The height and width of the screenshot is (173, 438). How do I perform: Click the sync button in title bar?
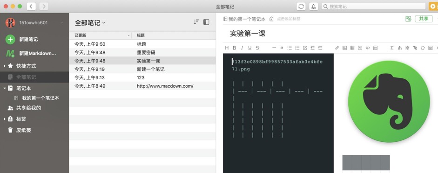point(301,7)
